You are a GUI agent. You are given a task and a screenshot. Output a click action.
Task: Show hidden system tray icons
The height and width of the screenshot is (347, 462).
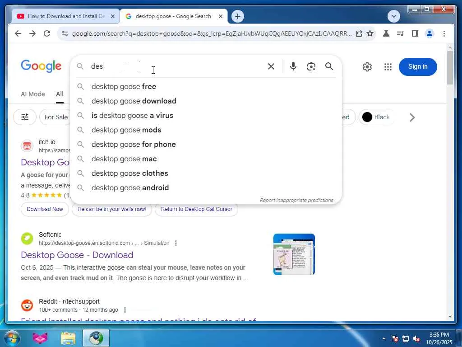(383, 338)
